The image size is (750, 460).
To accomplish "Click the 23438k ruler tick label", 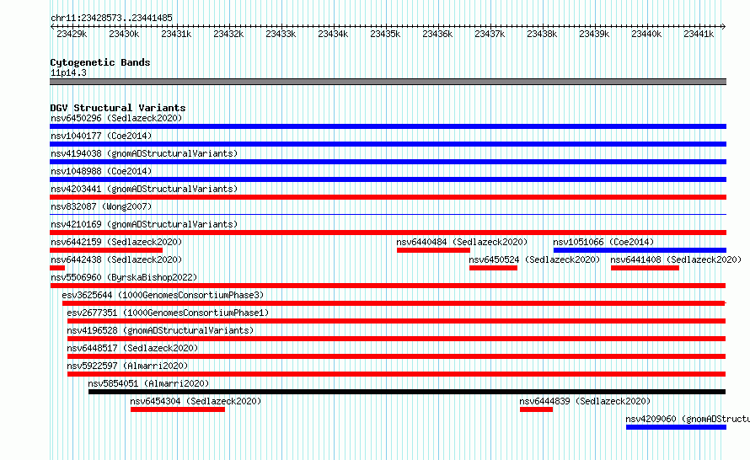I will click(542, 34).
